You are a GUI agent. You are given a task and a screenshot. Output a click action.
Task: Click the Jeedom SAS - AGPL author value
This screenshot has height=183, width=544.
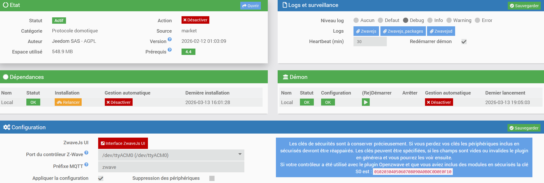click(x=74, y=41)
